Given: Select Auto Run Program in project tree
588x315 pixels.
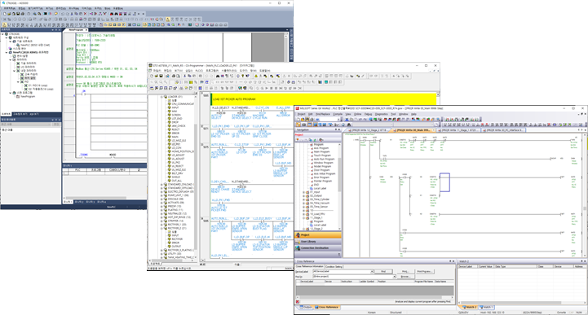Looking at the screenshot, I should coord(324,159).
